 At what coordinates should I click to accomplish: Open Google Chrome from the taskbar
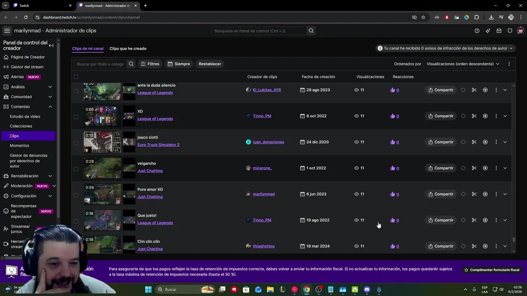pyautogui.click(x=307, y=289)
